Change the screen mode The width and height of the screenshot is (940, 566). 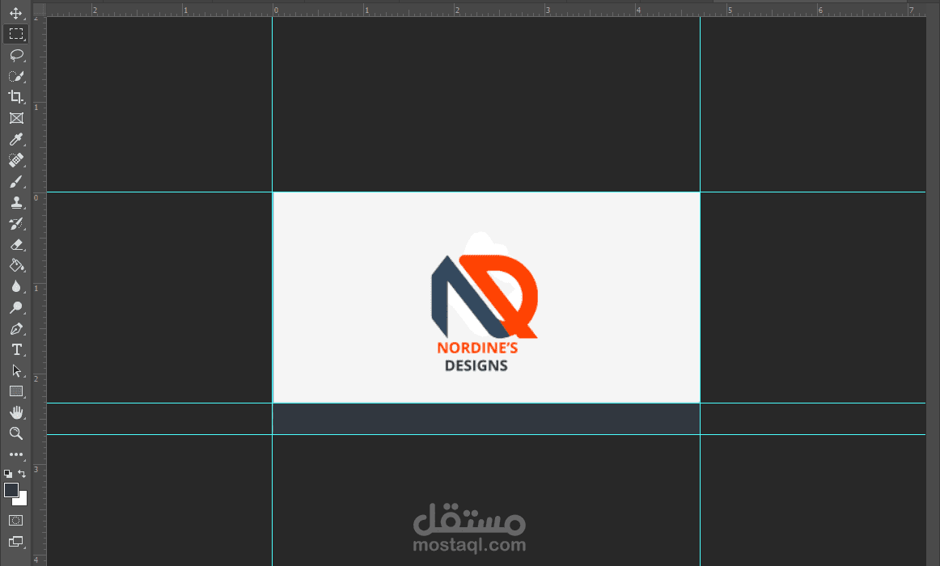coord(15,542)
